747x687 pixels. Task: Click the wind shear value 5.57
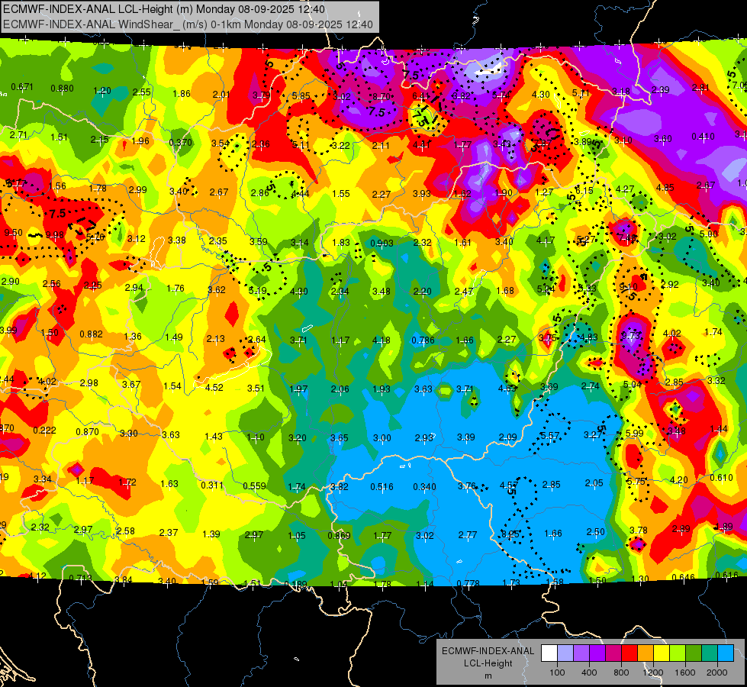click(550, 435)
